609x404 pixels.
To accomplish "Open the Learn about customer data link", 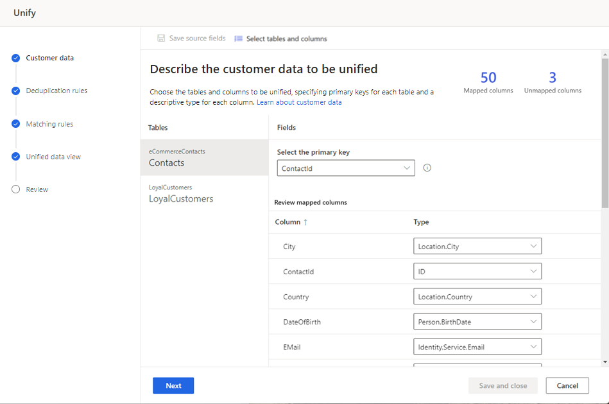I will coord(299,102).
